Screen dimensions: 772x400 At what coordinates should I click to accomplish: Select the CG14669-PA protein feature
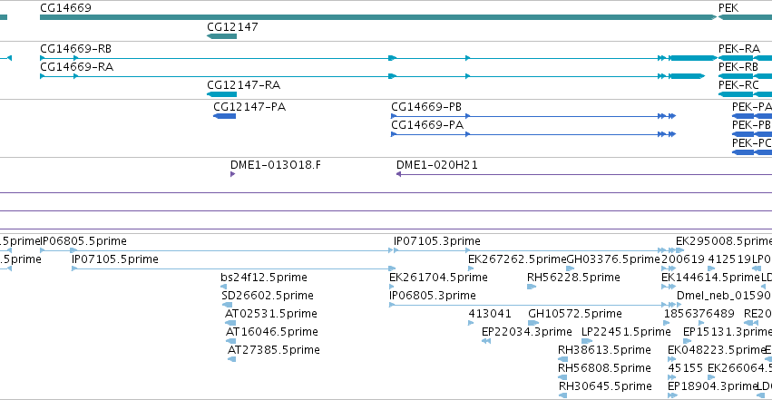(533, 134)
